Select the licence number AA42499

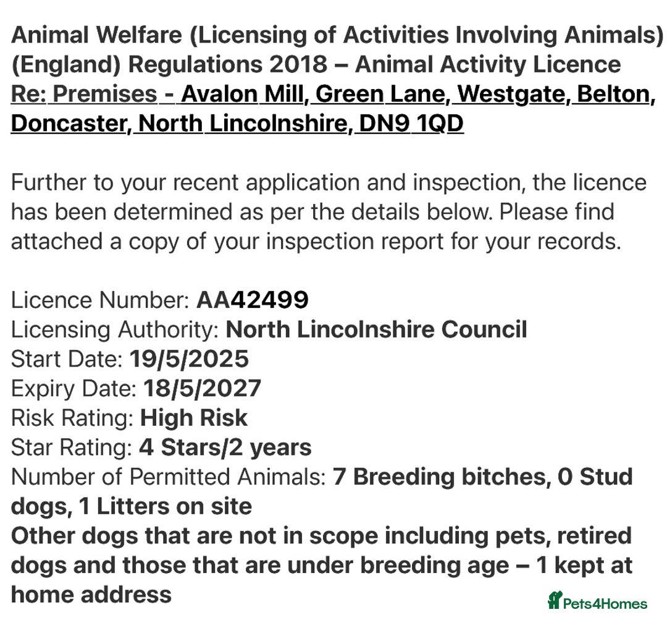point(252,300)
